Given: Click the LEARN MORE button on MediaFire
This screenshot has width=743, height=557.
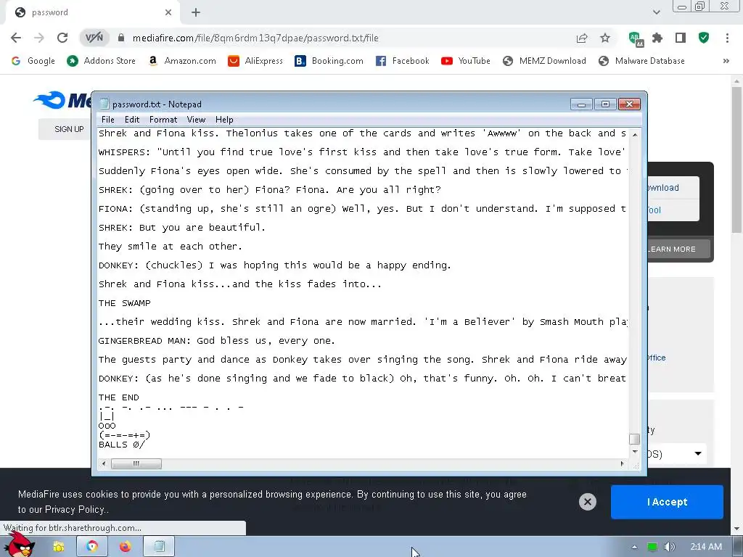Looking at the screenshot, I should click(678, 249).
